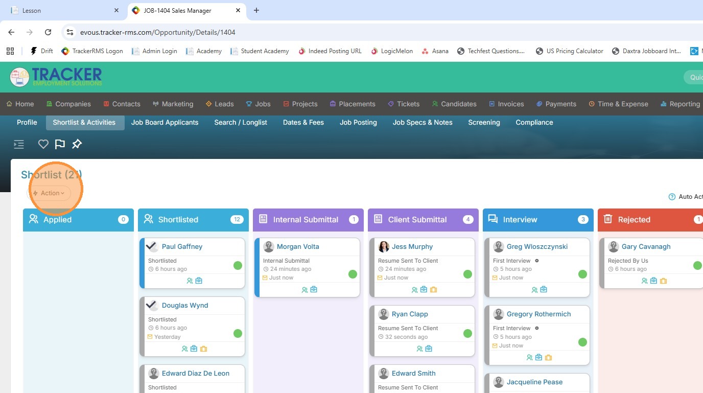The height and width of the screenshot is (393, 703).
Task: Open Morgan Volta's candidate record
Action: (298, 247)
